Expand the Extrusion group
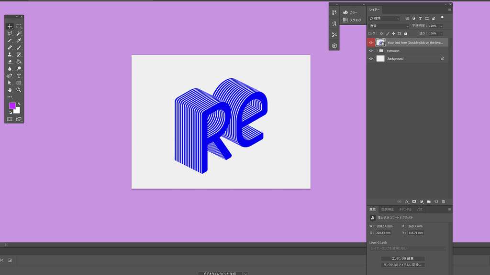Viewport: 490px width, 275px height. [x=377, y=51]
